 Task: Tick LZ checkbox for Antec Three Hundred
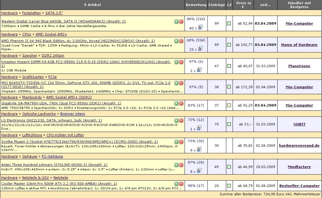coord(229,167)
